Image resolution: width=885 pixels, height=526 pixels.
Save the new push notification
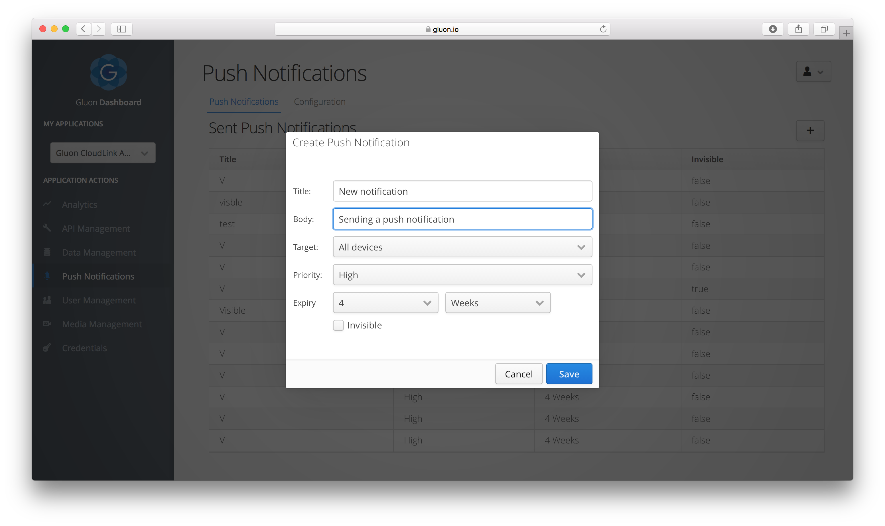click(569, 373)
